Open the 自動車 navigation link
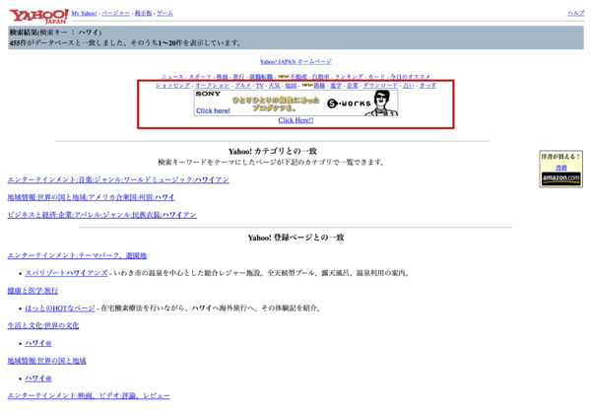The width and height of the screenshot is (591, 413). [321, 77]
